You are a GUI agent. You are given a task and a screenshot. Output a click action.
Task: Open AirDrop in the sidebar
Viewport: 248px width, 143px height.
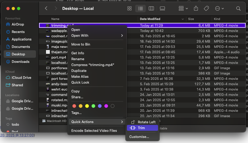18,24
